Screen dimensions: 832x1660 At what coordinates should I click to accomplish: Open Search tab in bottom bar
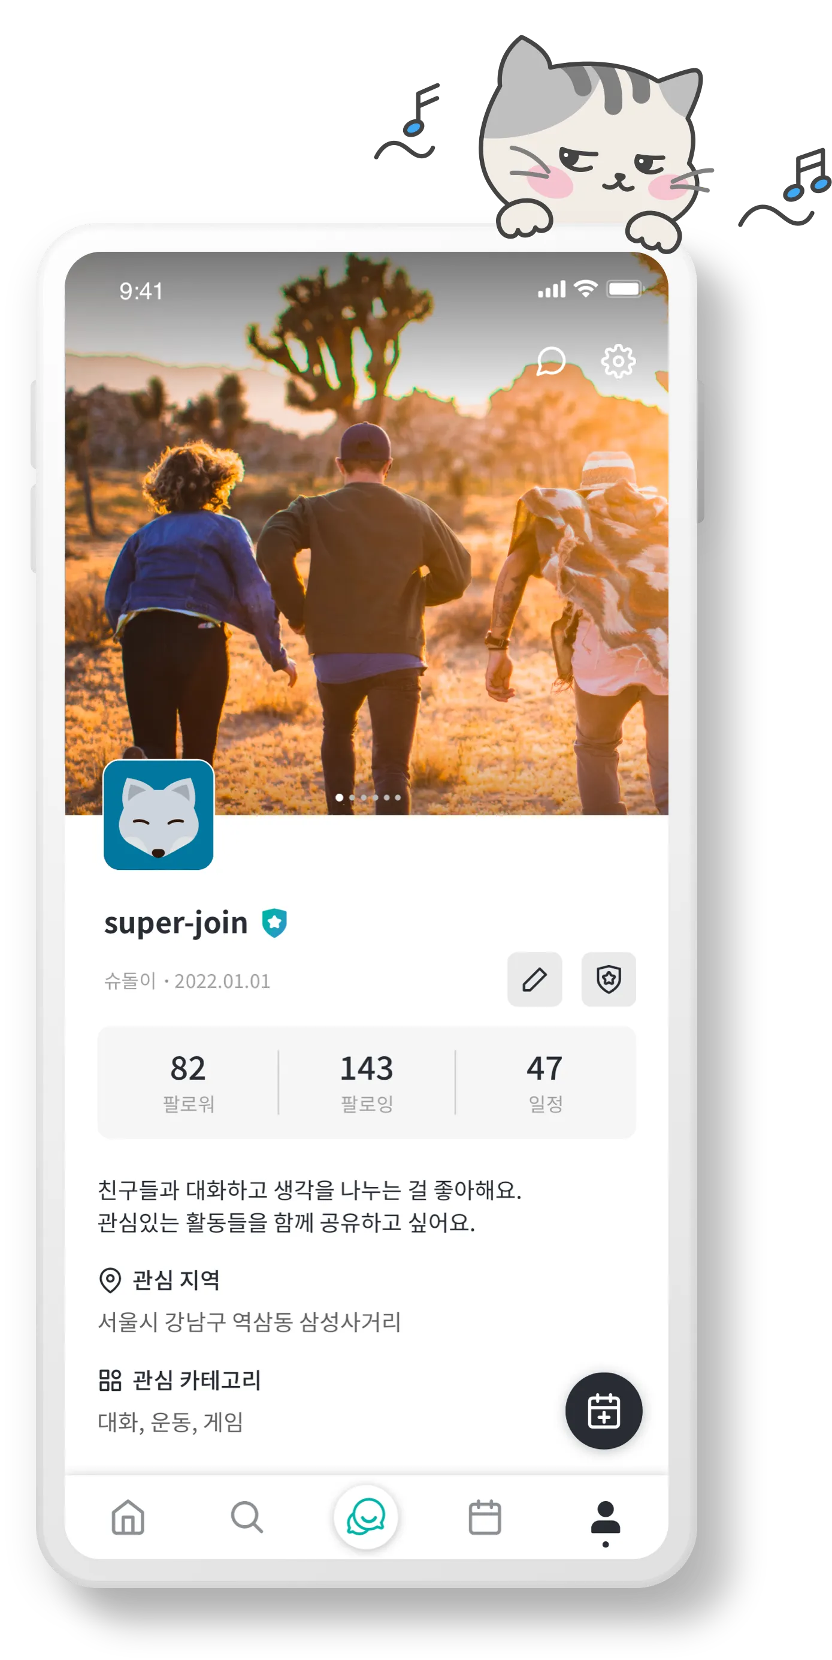(x=247, y=1517)
